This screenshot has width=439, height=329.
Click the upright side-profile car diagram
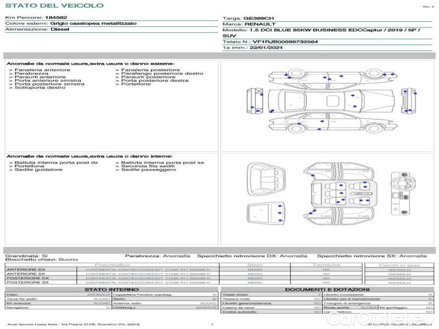(333, 122)
